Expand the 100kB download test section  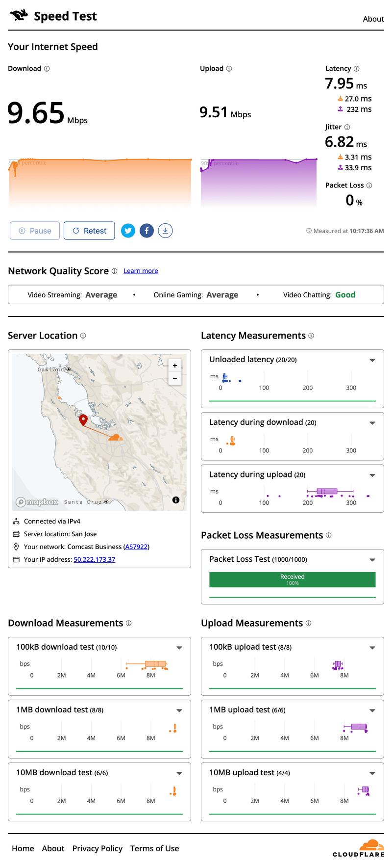pyautogui.click(x=179, y=648)
